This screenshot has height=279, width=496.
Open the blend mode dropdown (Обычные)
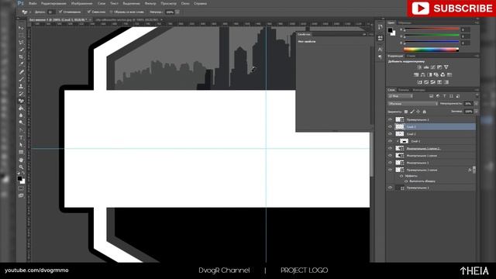413,104
